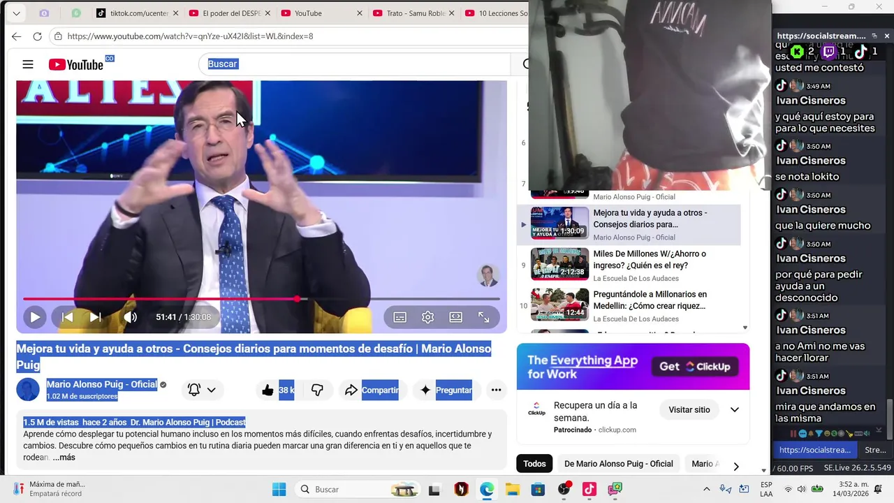Like the video with thumbs up
This screenshot has height=503, width=894.
coord(276,391)
